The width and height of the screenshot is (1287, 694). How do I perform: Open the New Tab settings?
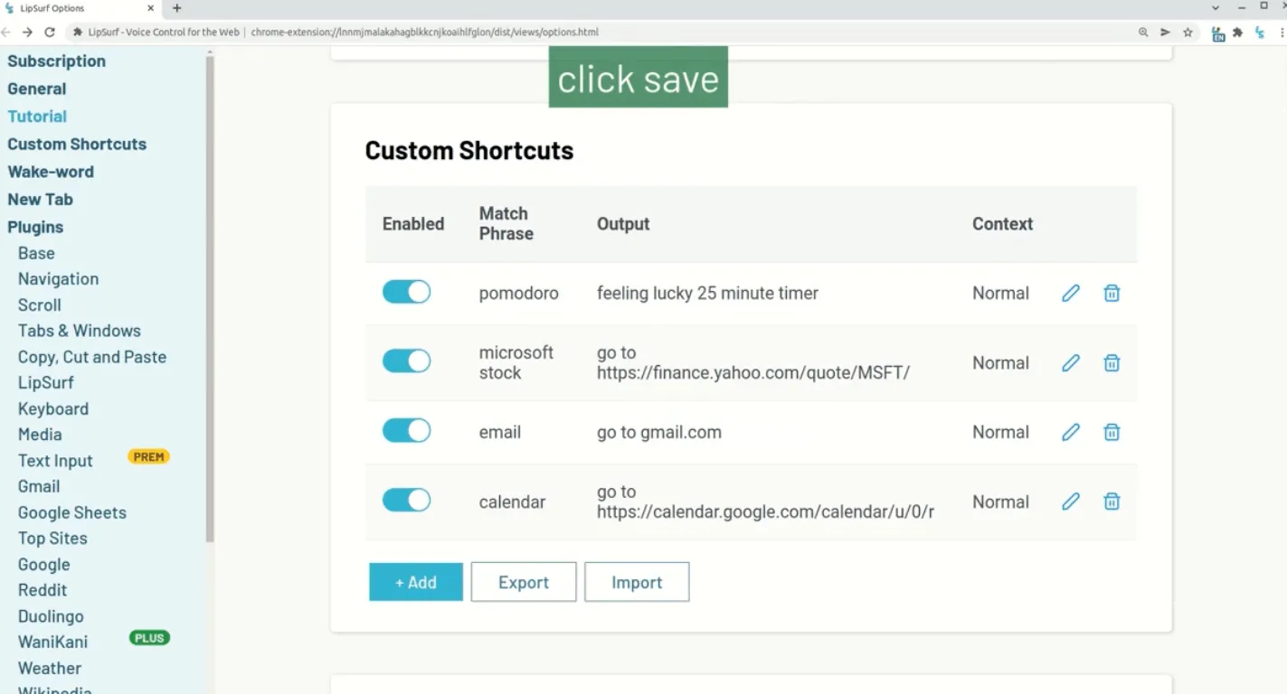click(x=40, y=200)
